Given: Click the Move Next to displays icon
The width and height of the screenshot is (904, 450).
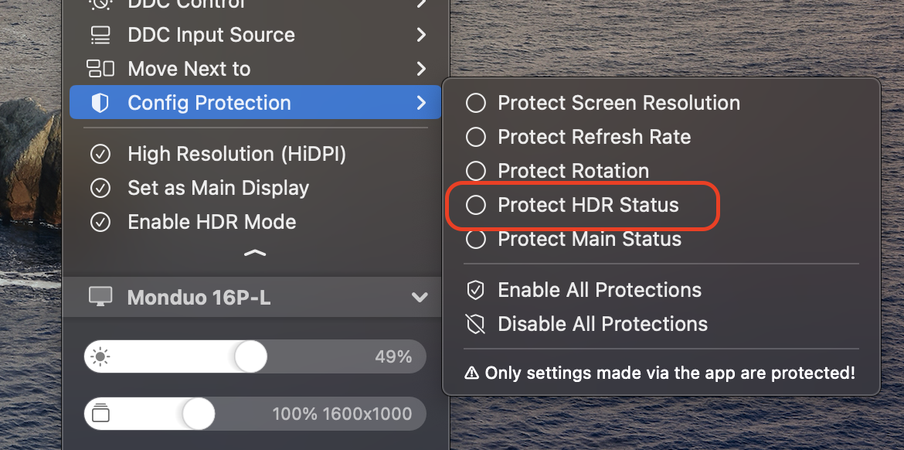Looking at the screenshot, I should [100, 69].
